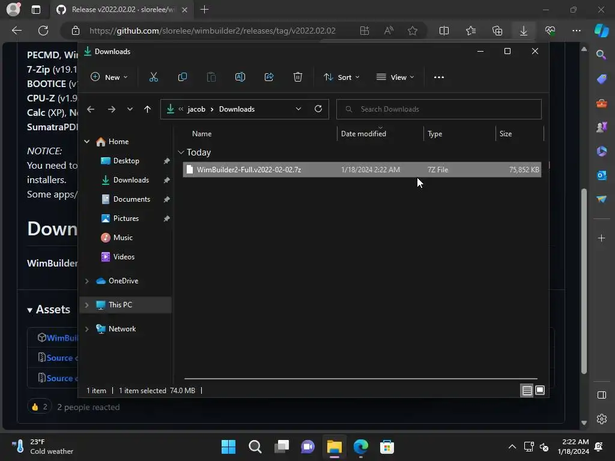Expand the address bar history dropdown
Viewport: 615px width, 461px height.
[x=298, y=109]
